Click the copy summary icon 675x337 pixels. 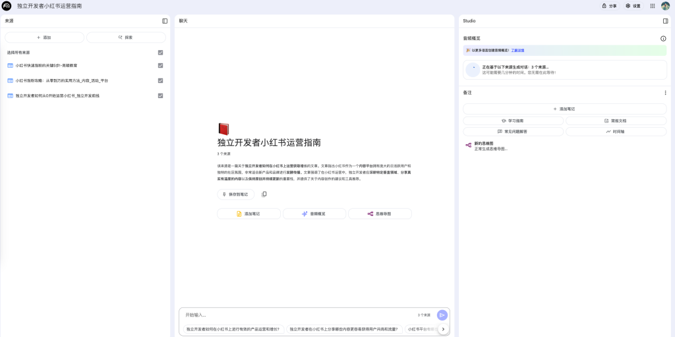click(264, 194)
